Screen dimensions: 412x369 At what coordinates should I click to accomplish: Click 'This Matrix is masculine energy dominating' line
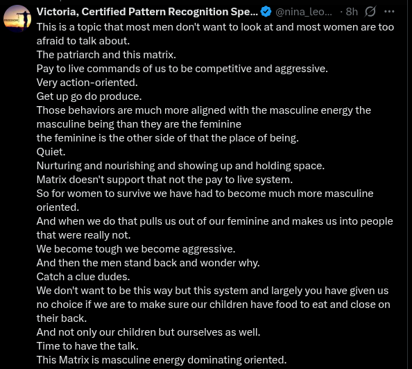click(x=162, y=360)
